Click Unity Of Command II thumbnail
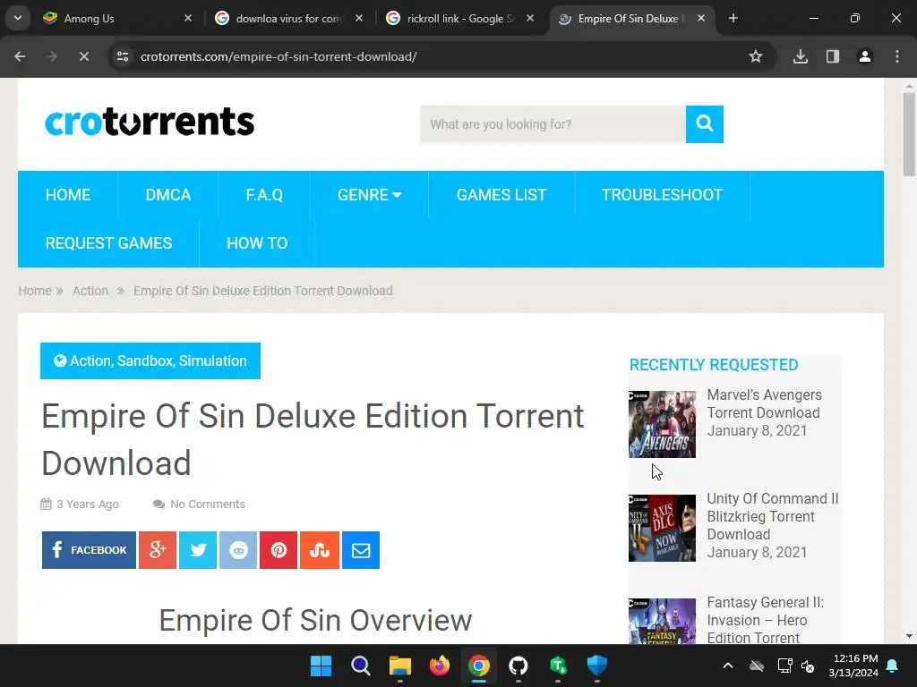Image resolution: width=917 pixels, height=687 pixels. [x=662, y=528]
